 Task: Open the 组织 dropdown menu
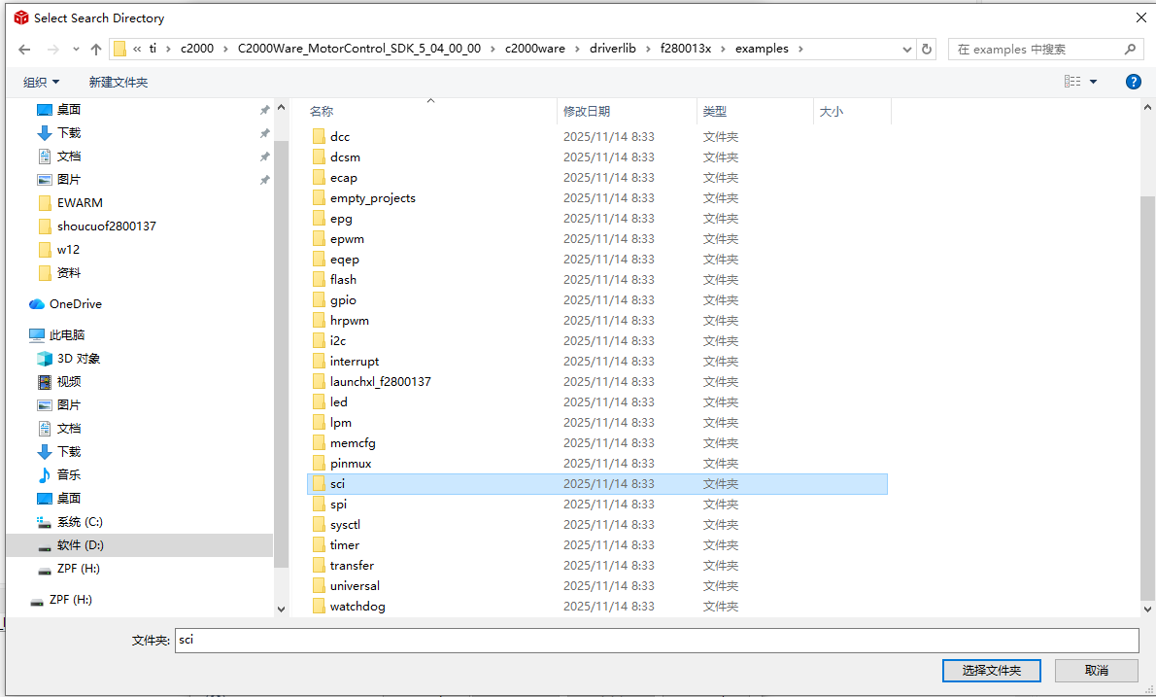tap(41, 83)
